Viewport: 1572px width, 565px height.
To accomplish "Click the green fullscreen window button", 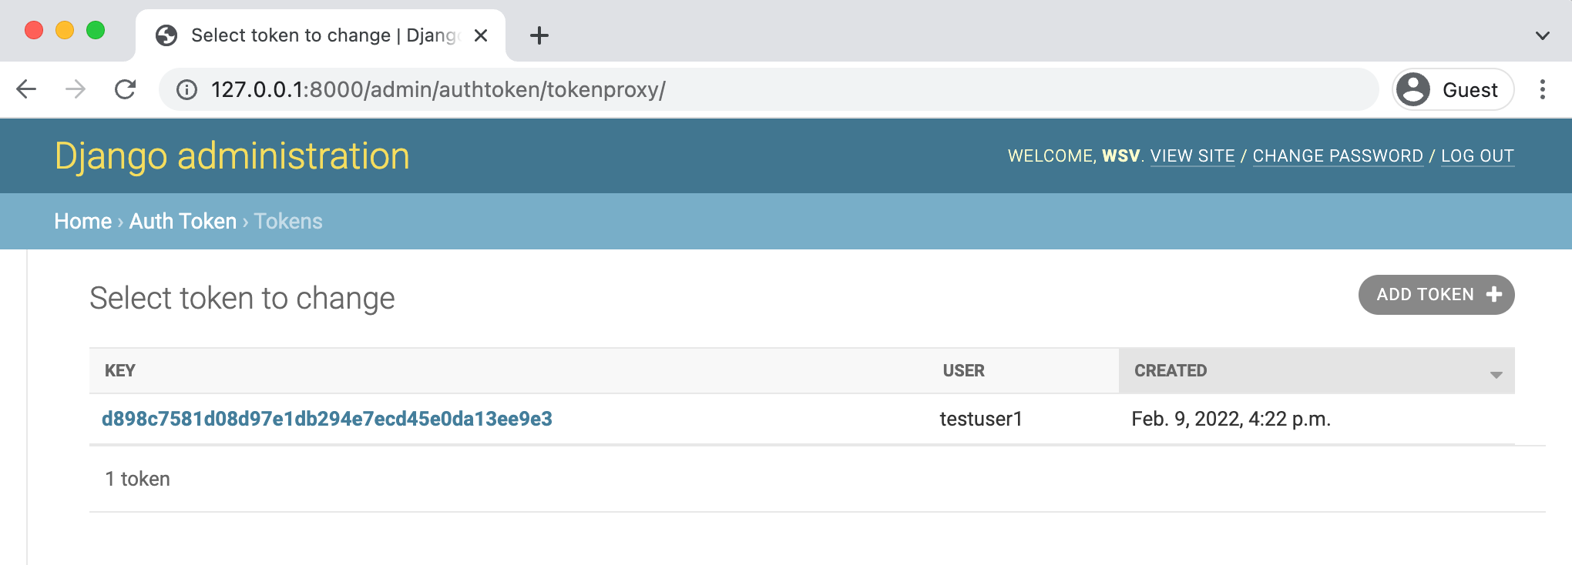I will 96,30.
